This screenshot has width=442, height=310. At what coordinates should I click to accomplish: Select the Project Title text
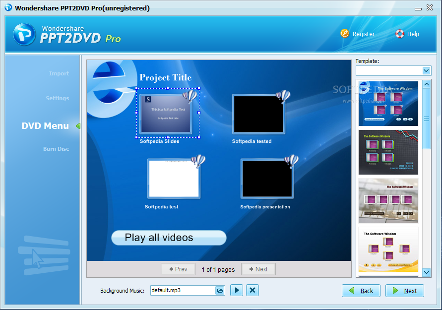tap(166, 77)
